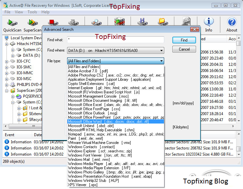Select Microsoft Office Excel file type
Image resolution: width=243 pixels, height=189 pixels.
[x=116, y=105]
